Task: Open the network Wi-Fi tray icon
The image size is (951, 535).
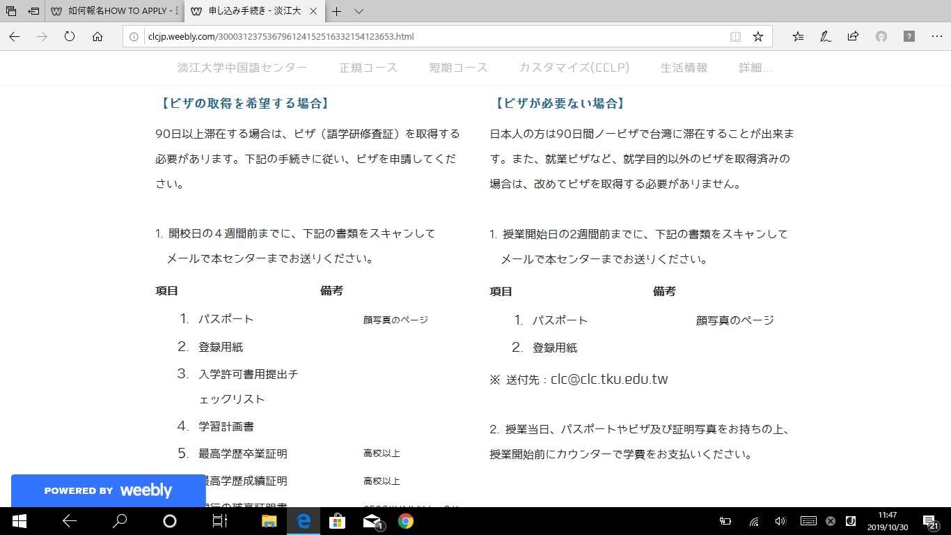Action: pyautogui.click(x=753, y=521)
